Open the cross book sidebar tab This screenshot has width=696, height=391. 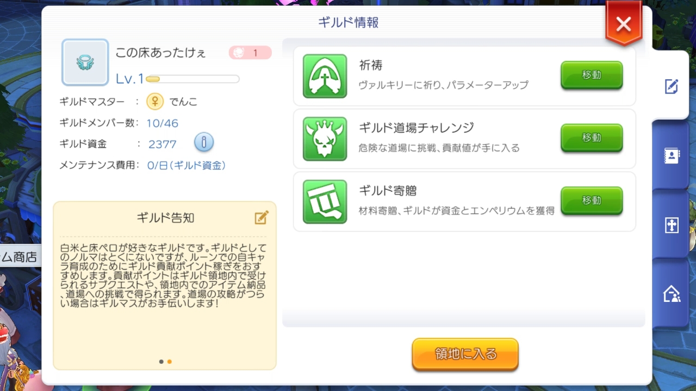click(671, 225)
